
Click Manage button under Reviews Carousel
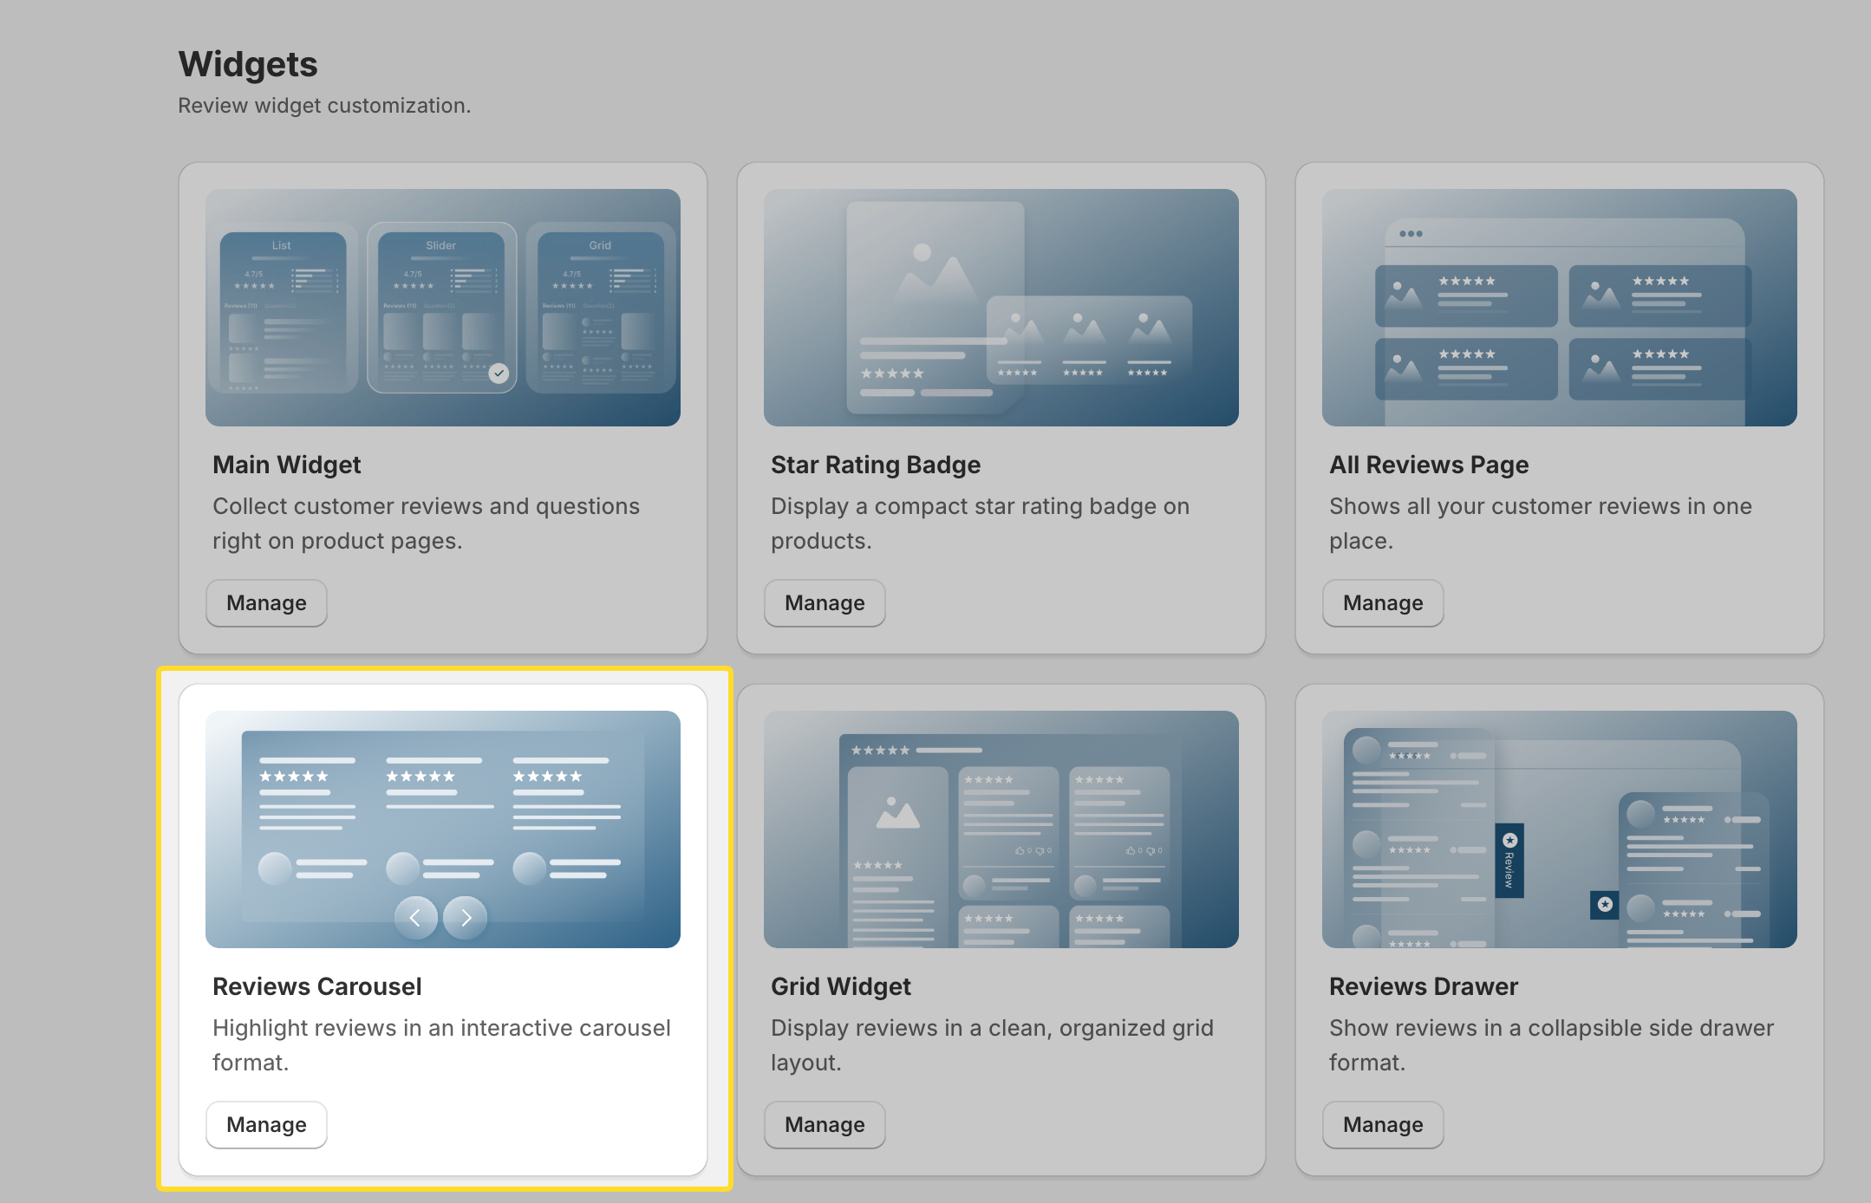click(x=266, y=1125)
